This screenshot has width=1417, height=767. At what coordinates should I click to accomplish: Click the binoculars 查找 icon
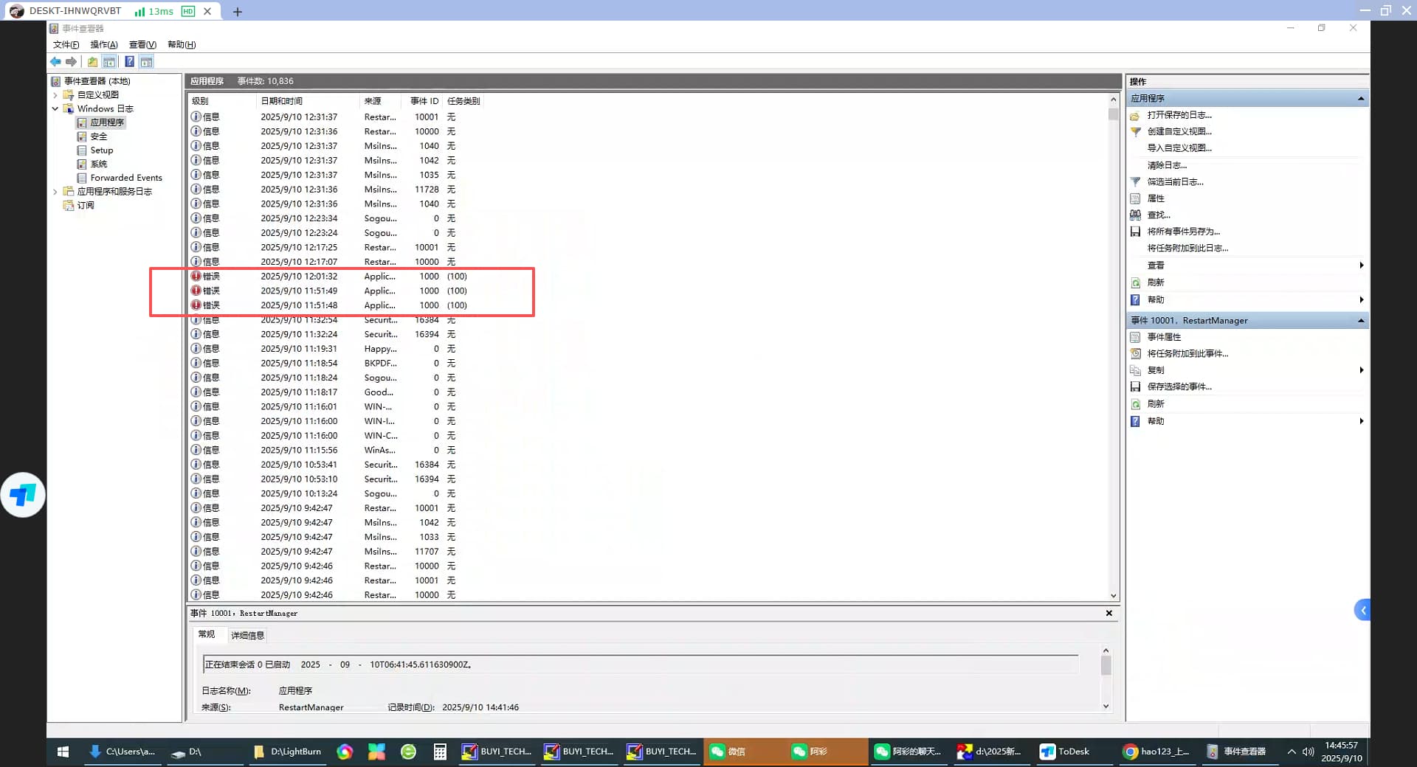1136,215
